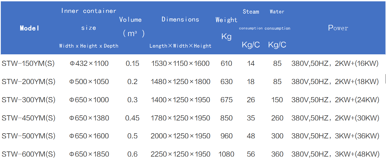Image resolution: width=386 pixels, height=167 pixels.
Task: Select the Weight column header
Action: 226,20
